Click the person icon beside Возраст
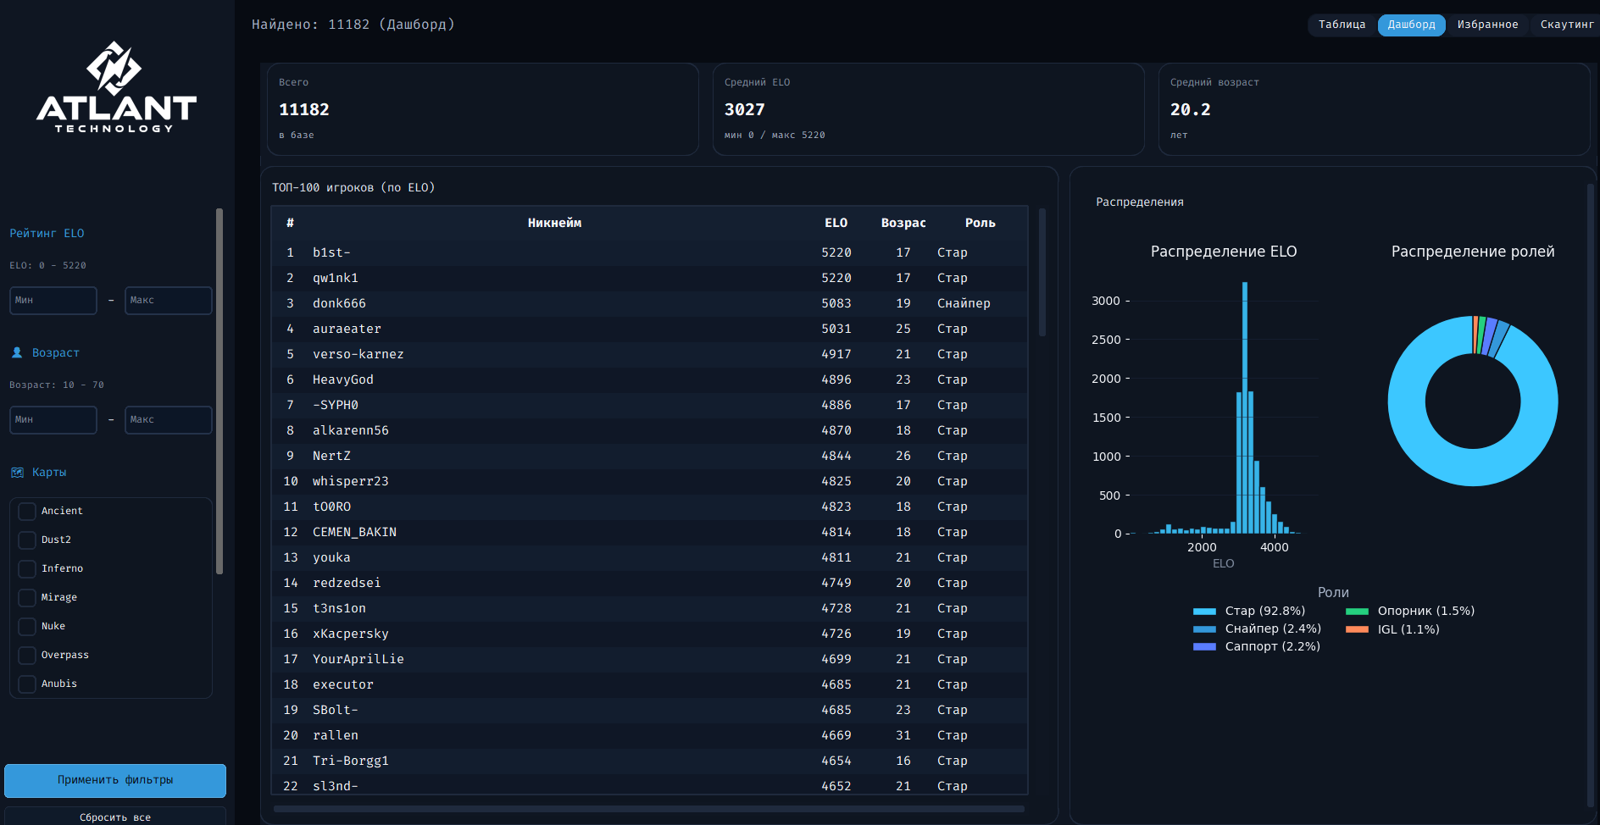This screenshot has height=825, width=1600. (x=17, y=352)
